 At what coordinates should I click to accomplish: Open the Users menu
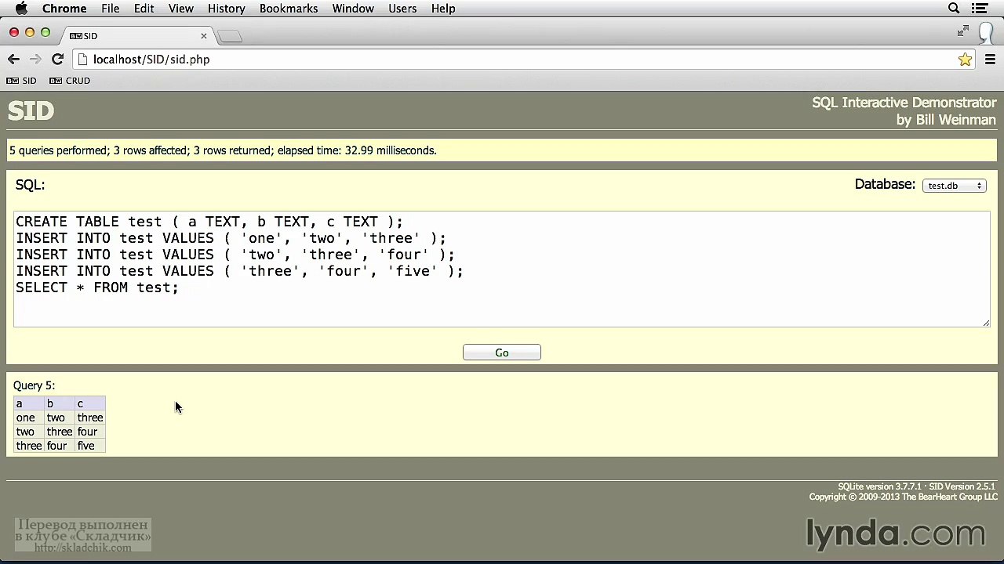(x=402, y=9)
